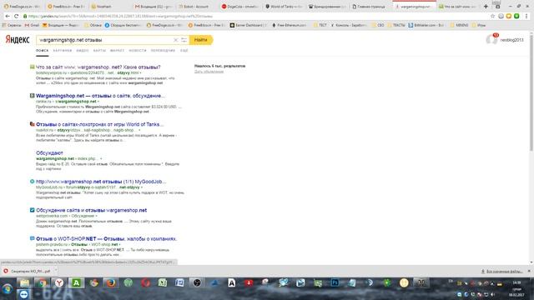Open result 'Обсуждение сайта и отзывы wargameshop.net'
The image size is (534, 300).
tap(91, 210)
